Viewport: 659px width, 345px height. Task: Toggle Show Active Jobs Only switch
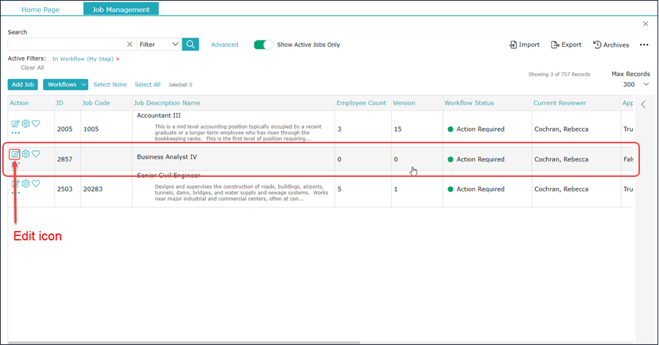pos(263,45)
